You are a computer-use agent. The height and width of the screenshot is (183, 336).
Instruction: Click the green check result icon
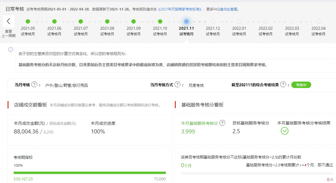285,131
